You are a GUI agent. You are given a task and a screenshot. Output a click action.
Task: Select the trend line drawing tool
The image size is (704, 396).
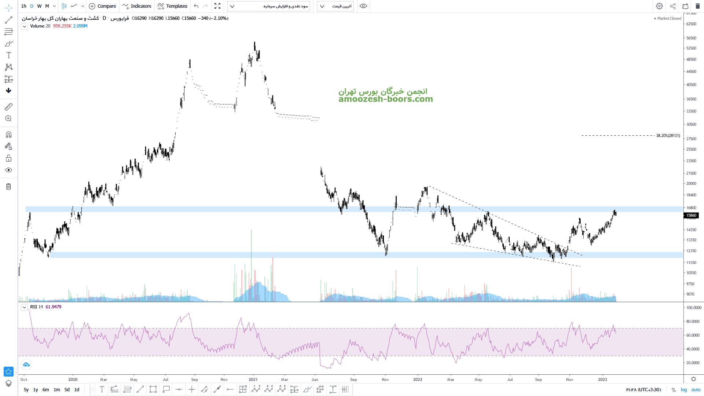[8, 20]
